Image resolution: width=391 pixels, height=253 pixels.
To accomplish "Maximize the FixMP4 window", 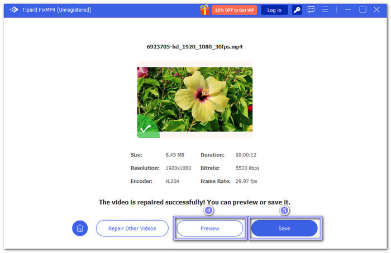I will point(363,10).
